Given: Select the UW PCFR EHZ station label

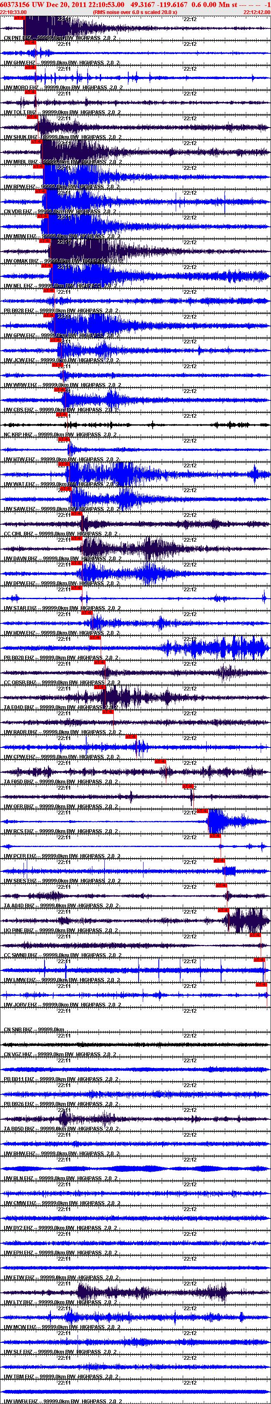Looking at the screenshot, I should point(20,856).
